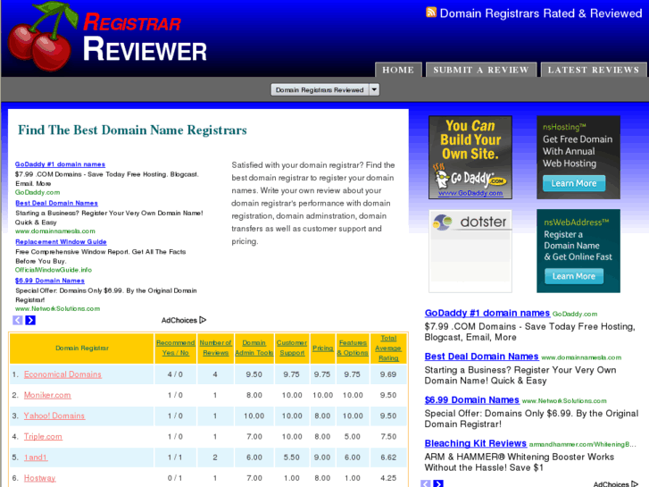
Task: Click the dotster banner ad
Action: point(470,251)
